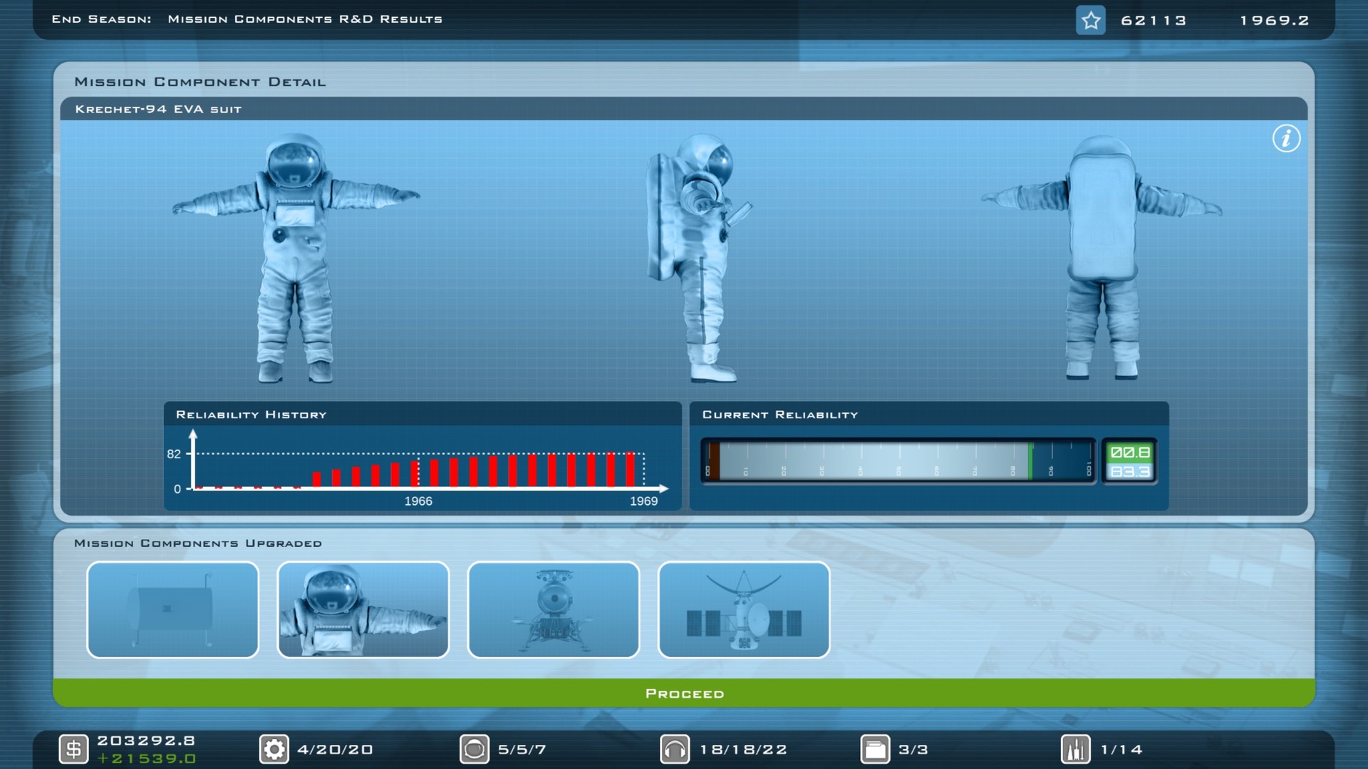Click the star prestige icon in the top bar
The width and height of the screenshot is (1368, 769).
click(1090, 19)
